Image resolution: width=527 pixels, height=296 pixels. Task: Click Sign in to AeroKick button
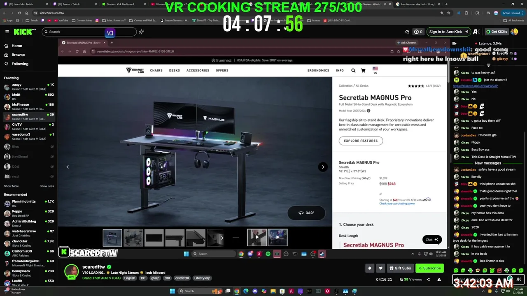tap(448, 32)
